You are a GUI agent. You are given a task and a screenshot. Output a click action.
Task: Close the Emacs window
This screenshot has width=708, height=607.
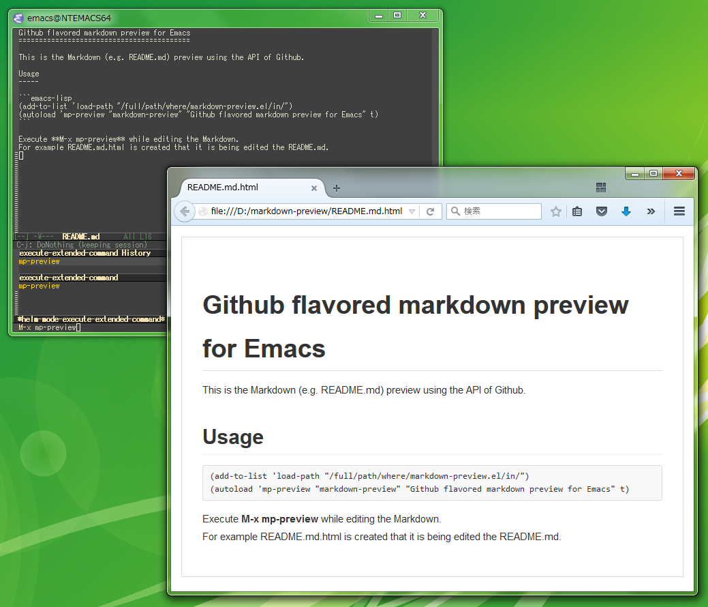(422, 16)
